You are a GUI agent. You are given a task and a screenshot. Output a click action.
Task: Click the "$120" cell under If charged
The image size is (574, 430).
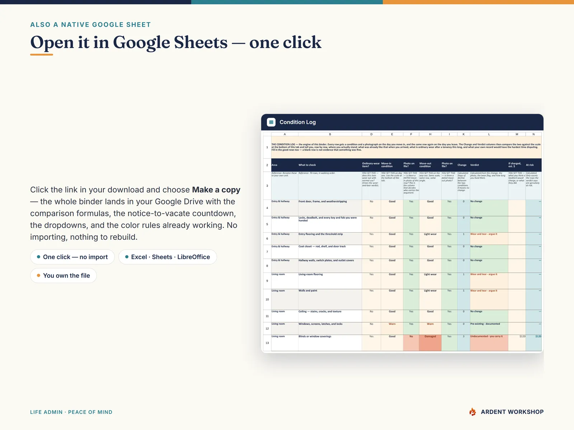point(517,343)
